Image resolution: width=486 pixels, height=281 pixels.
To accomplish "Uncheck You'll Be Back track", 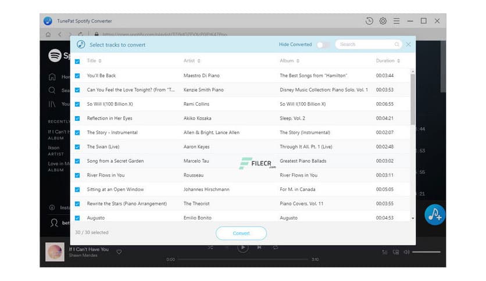I will [x=77, y=76].
